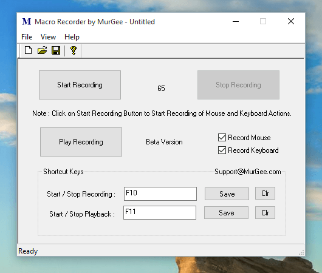Viewport: 322px width, 273px height.
Task: Save macro using the floppy disk icon
Action: click(x=56, y=50)
